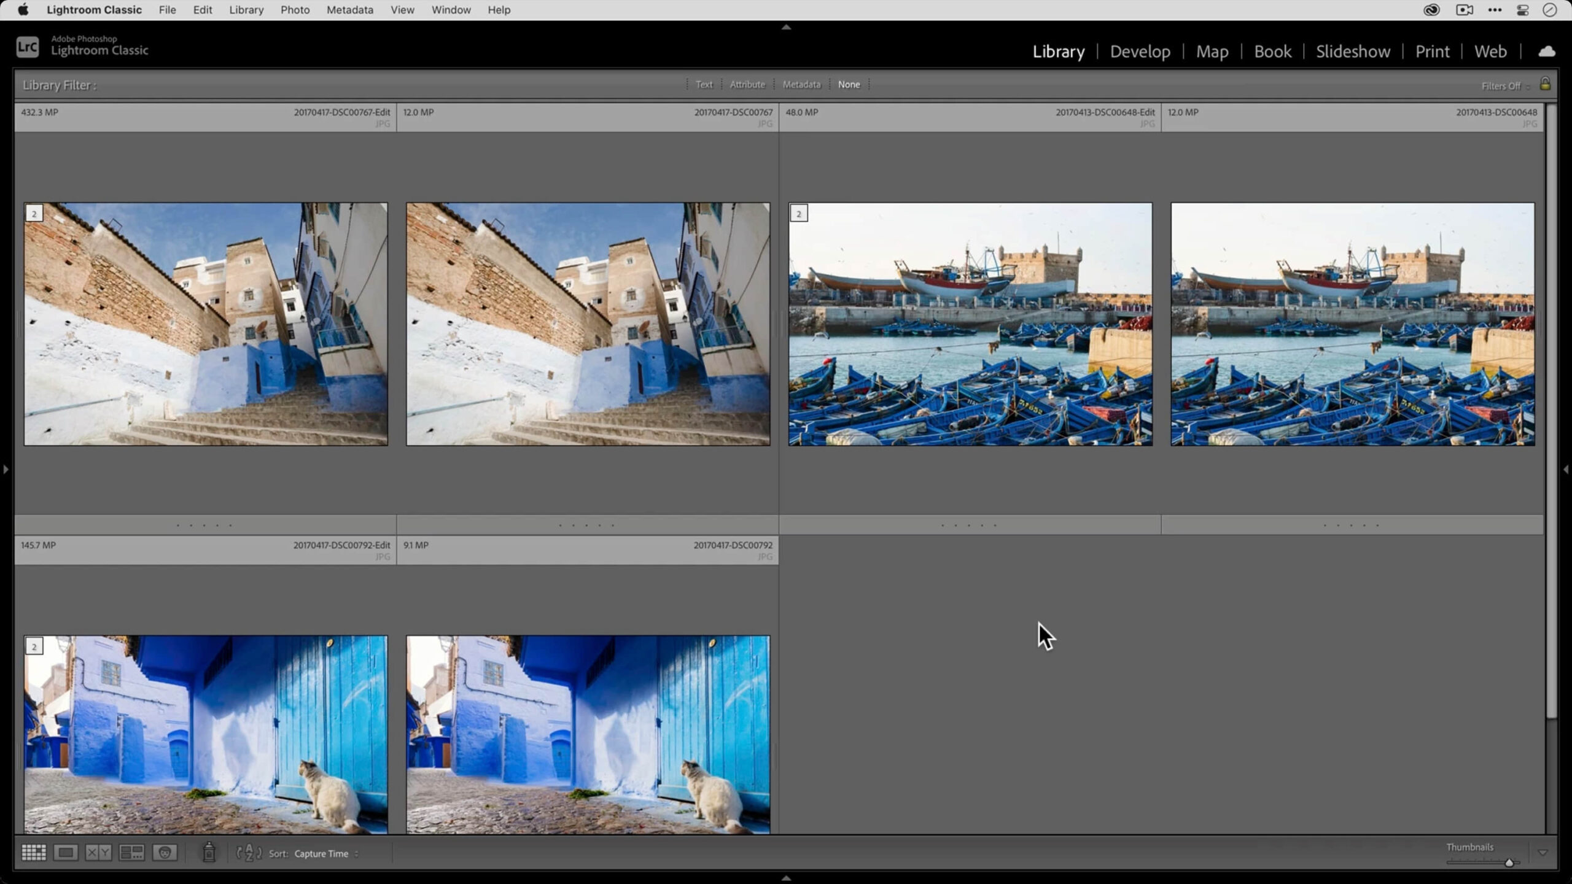Open the three-dots menu bar extra
The width and height of the screenshot is (1572, 884).
[1495, 10]
